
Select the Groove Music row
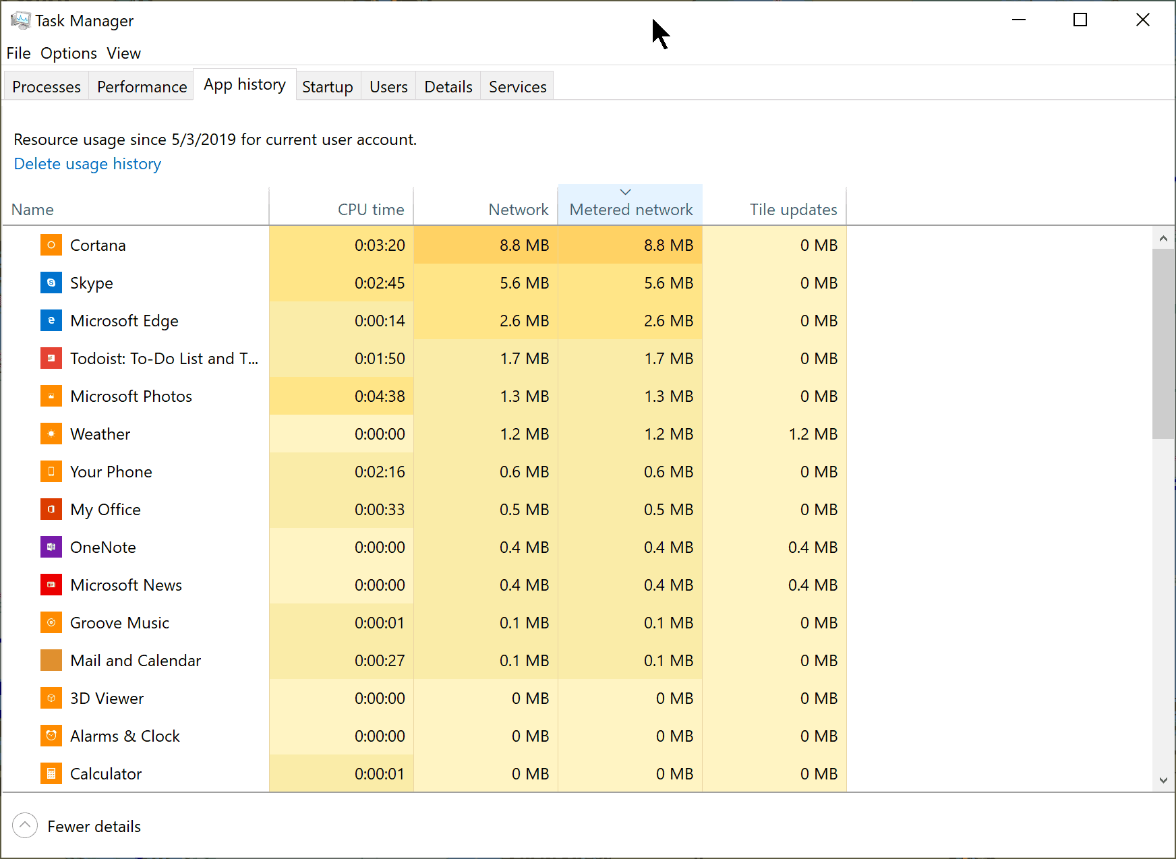point(119,622)
